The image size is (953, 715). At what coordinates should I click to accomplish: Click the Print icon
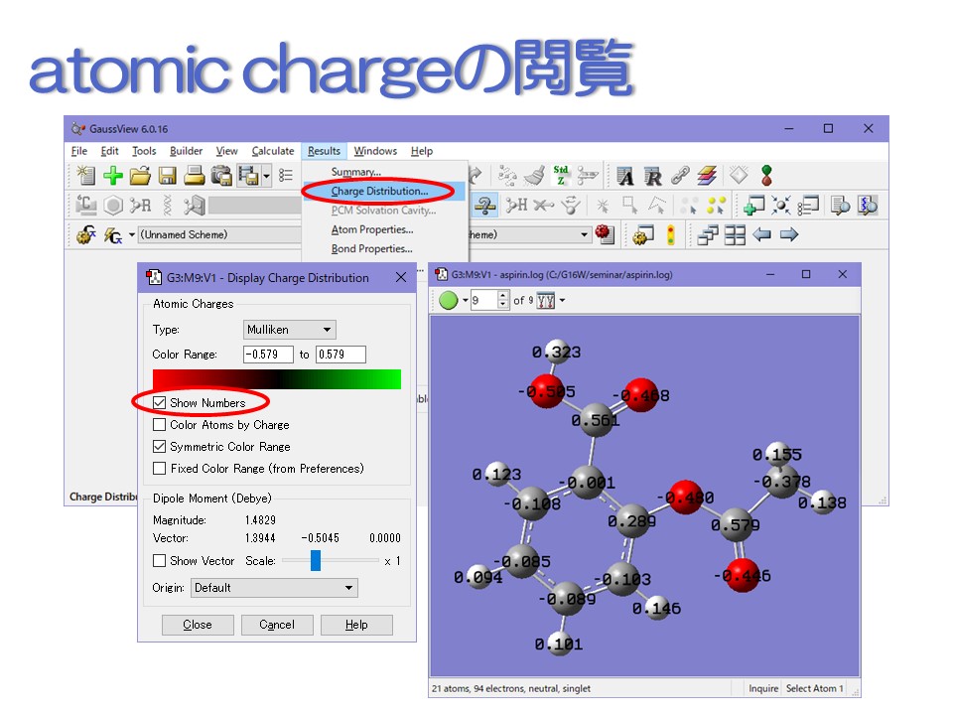point(194,176)
